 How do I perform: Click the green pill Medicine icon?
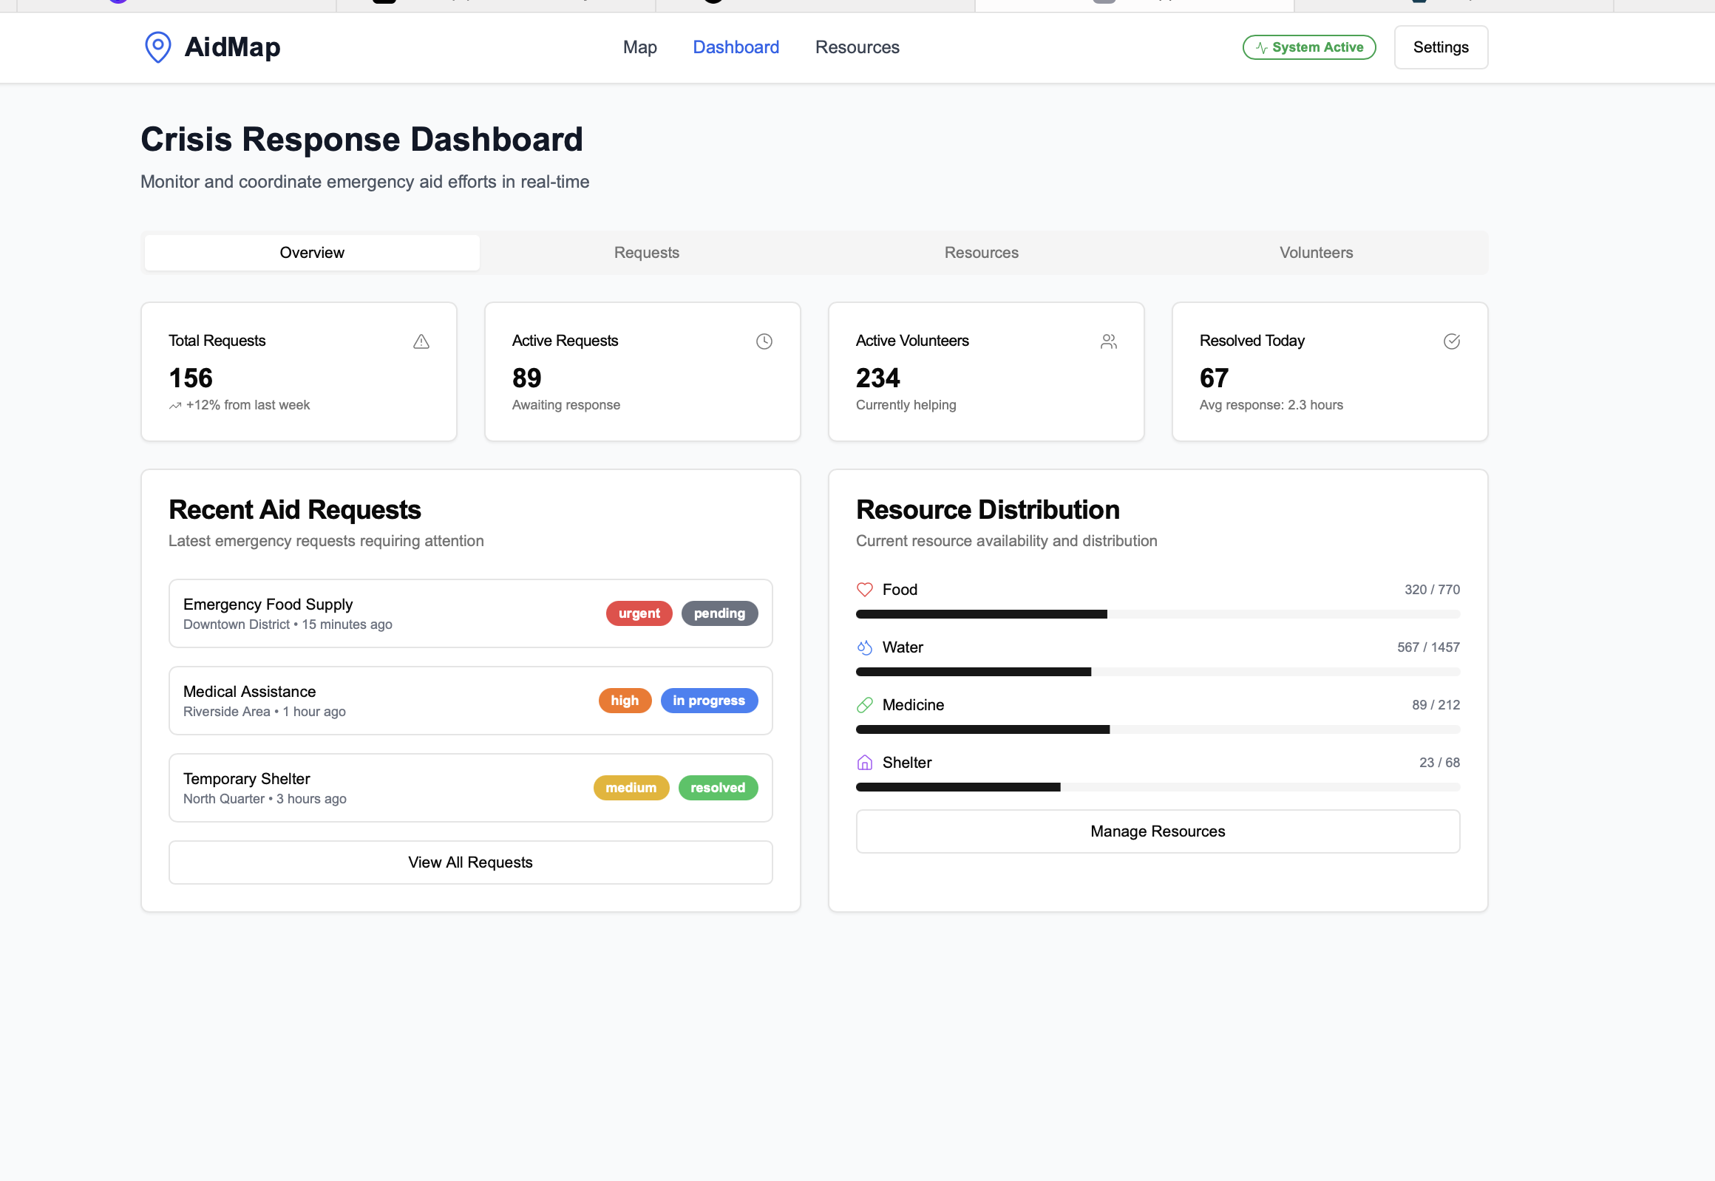coord(865,705)
